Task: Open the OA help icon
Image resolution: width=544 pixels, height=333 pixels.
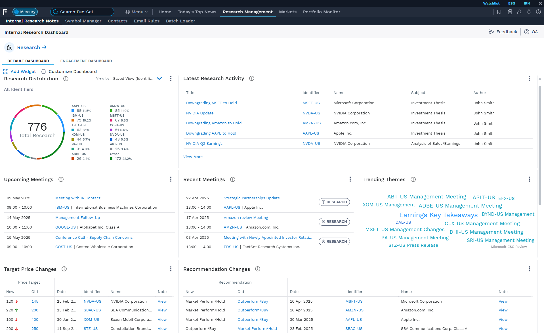Action: click(527, 32)
